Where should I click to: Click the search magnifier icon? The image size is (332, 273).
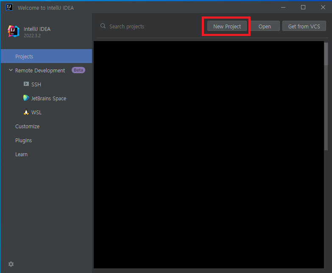tap(103, 26)
